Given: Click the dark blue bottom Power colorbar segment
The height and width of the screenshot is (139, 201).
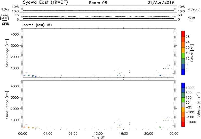Looking at the screenshot, I should point(183,72).
